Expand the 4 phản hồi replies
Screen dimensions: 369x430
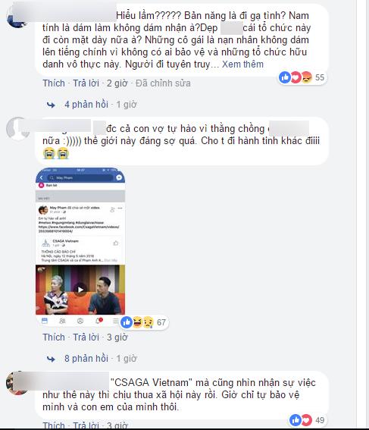click(x=86, y=105)
